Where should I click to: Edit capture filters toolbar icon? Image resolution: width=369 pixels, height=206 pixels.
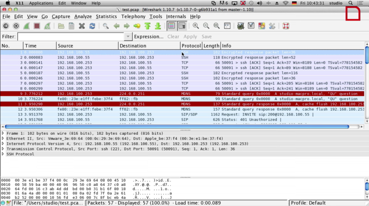pyautogui.click(x=241, y=26)
